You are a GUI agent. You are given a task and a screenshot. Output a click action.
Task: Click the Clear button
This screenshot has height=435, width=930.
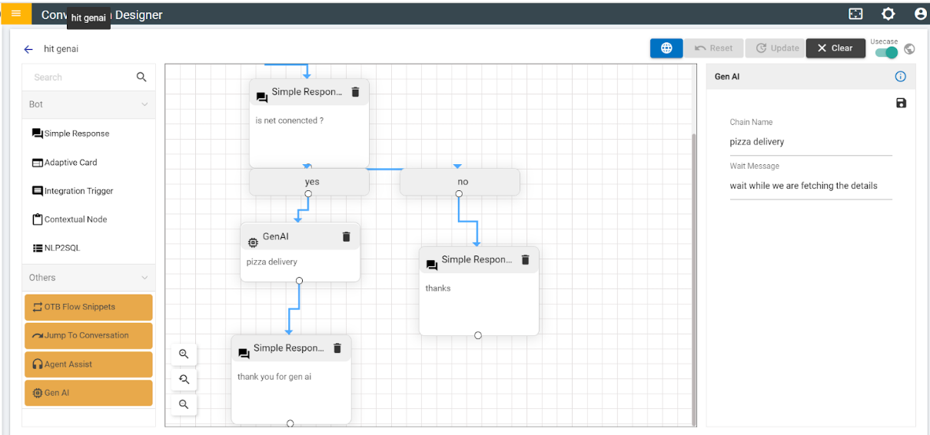point(835,48)
